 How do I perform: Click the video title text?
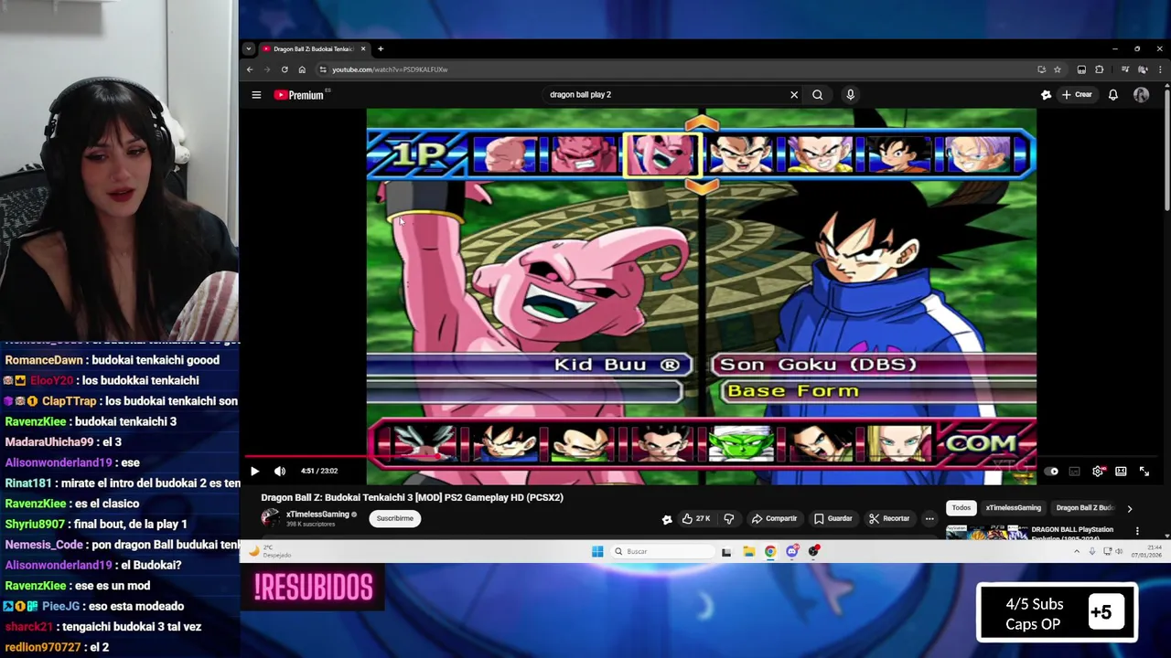[x=412, y=497]
